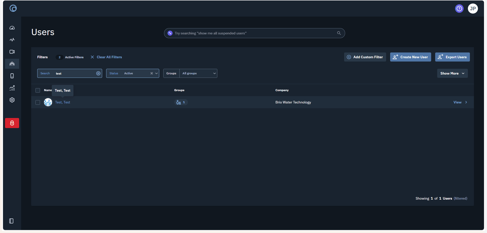
Task: Open the Test, Test user name link
Action: 63,102
